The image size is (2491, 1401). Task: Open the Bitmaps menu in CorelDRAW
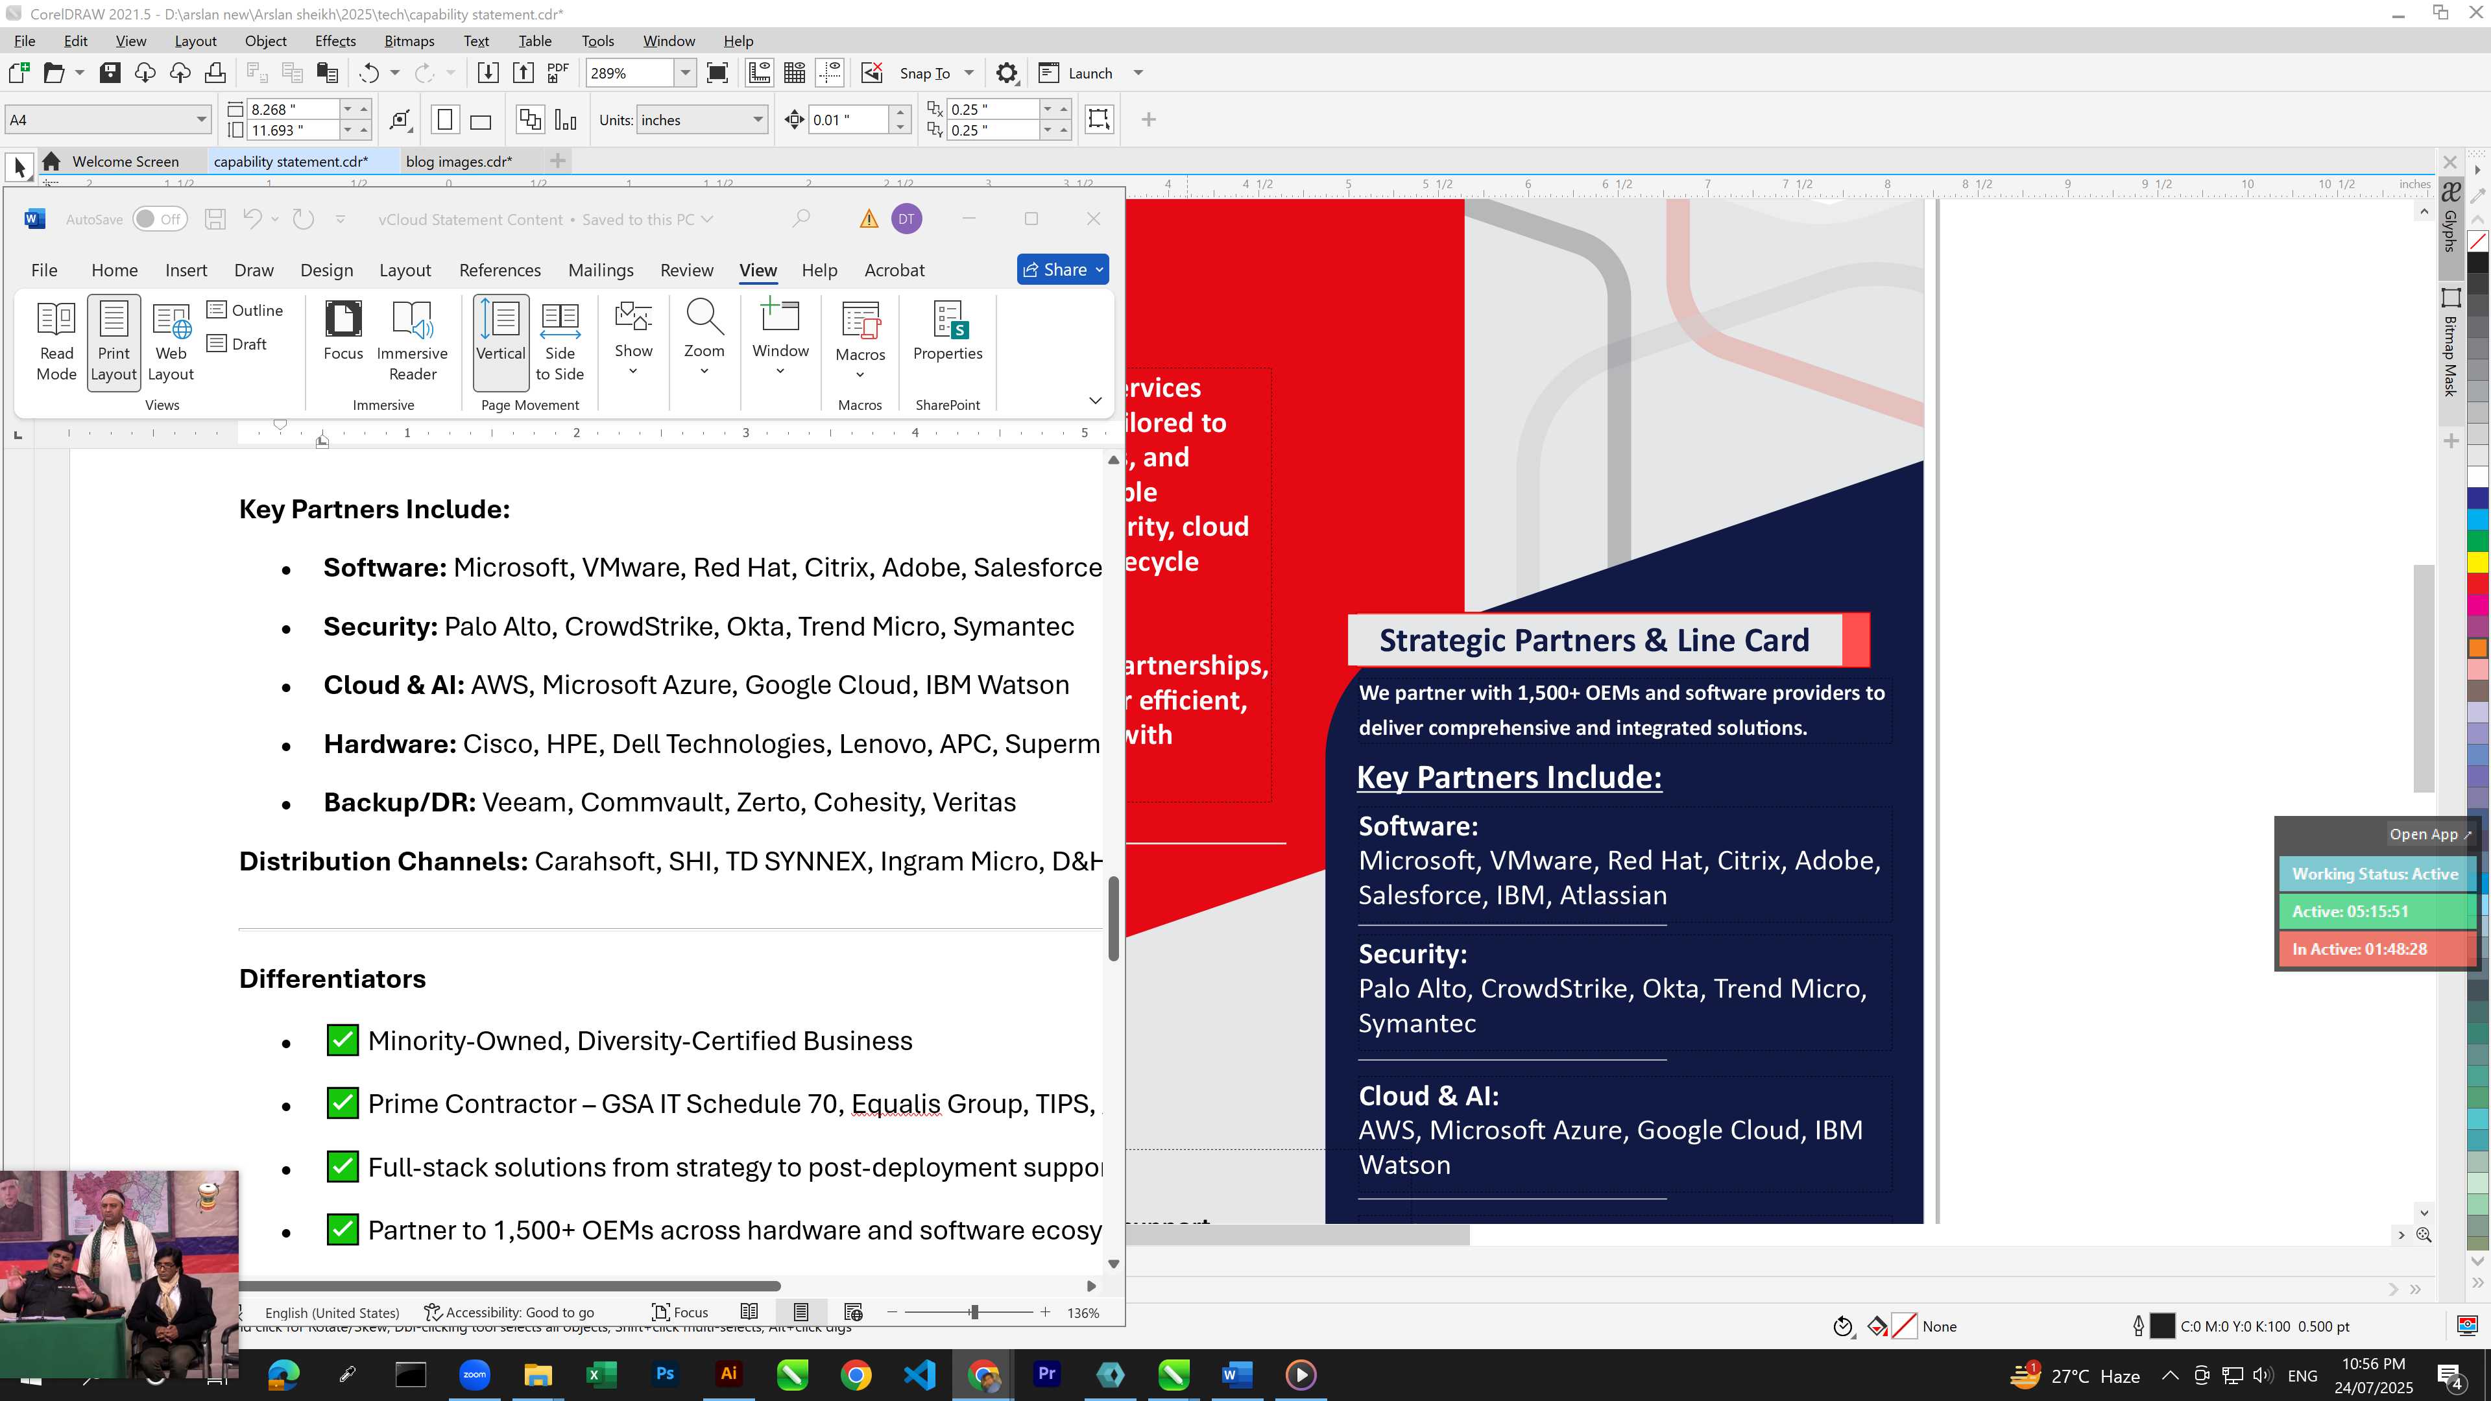(x=409, y=41)
